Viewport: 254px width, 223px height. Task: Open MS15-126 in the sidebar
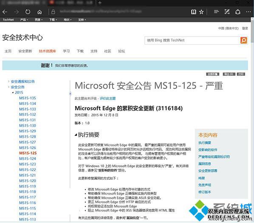(x=27, y=148)
